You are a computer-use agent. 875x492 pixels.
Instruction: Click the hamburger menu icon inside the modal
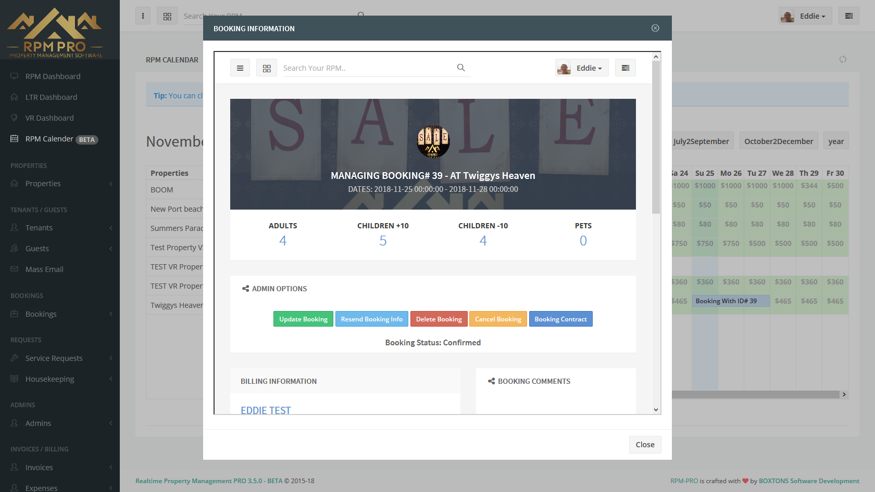[x=240, y=68]
